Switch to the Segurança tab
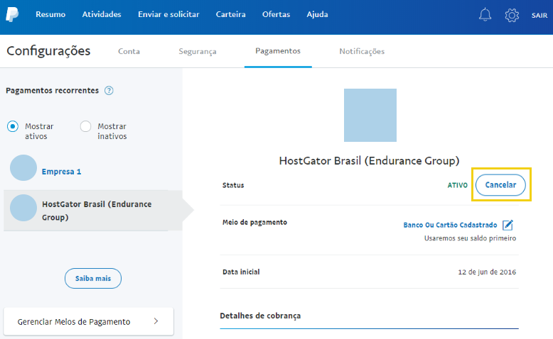The image size is (553, 339). [x=198, y=51]
